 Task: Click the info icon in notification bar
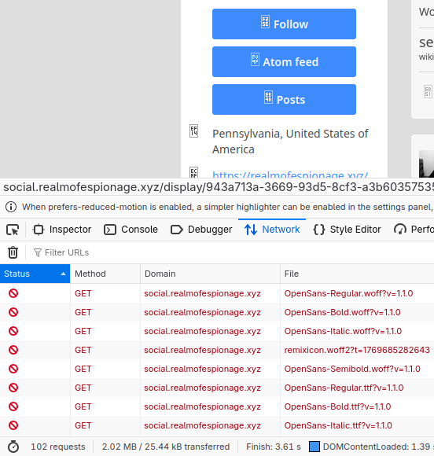(x=11, y=207)
